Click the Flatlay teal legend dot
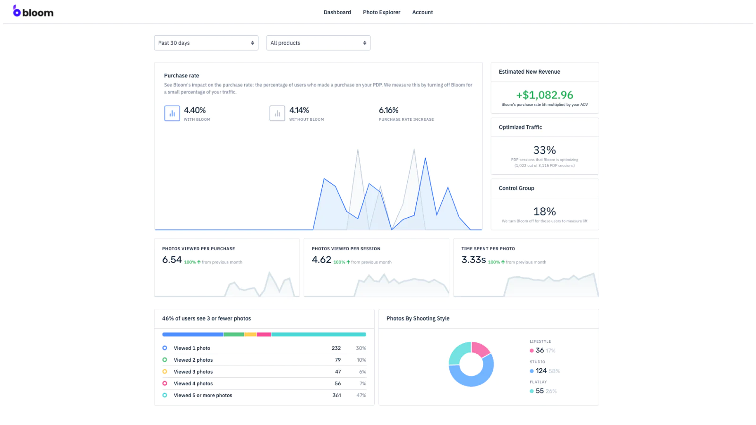 (532, 391)
